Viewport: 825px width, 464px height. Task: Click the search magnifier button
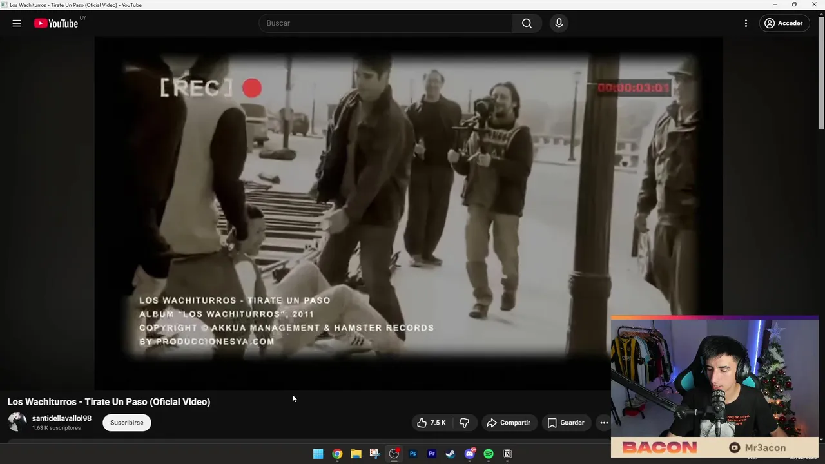click(527, 23)
